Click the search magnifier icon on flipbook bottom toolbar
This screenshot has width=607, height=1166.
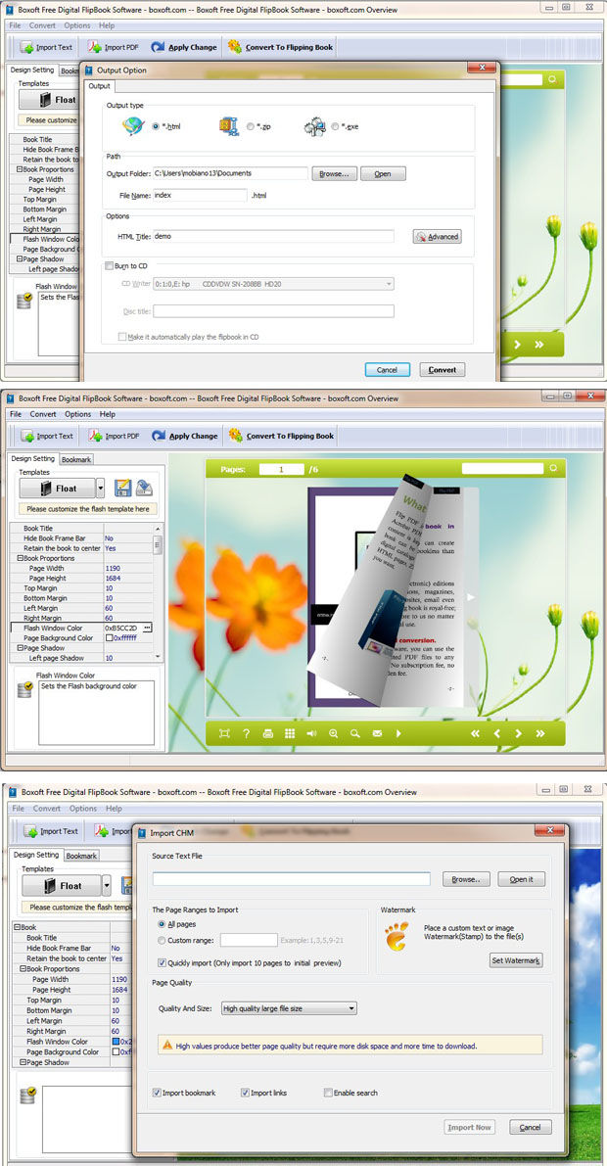click(x=355, y=733)
